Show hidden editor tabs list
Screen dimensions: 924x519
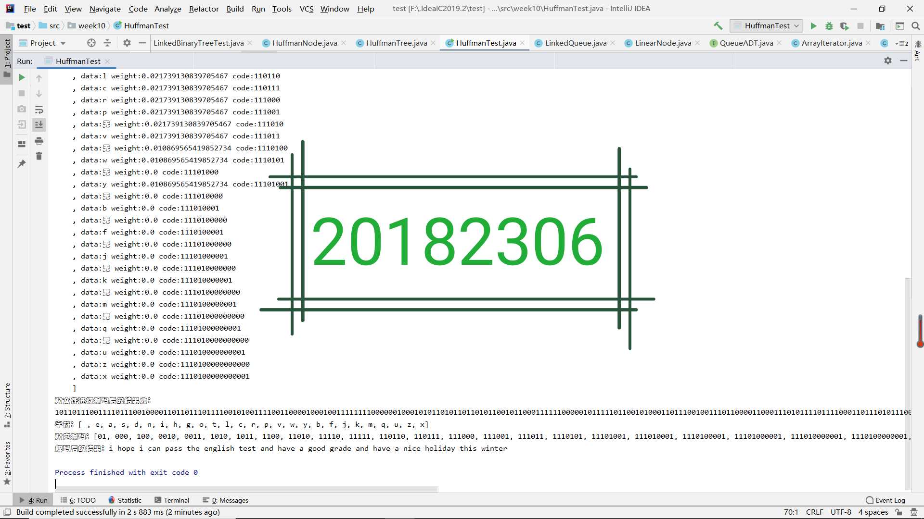[x=901, y=43]
